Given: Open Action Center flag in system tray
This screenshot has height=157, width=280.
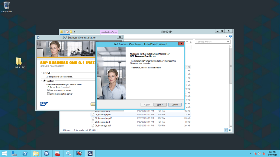Looking at the screenshot, I should 255,154.
